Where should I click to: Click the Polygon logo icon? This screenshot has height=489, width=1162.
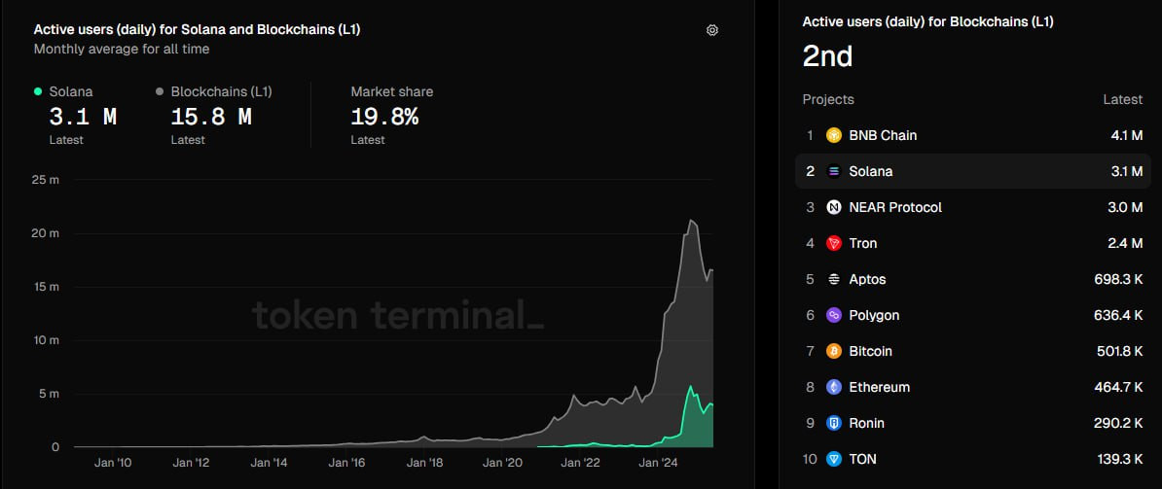tap(834, 315)
